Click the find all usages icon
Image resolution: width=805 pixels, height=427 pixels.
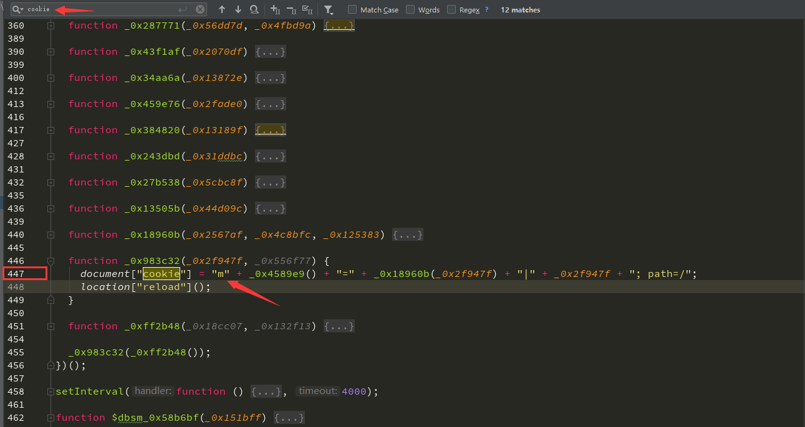pos(254,9)
